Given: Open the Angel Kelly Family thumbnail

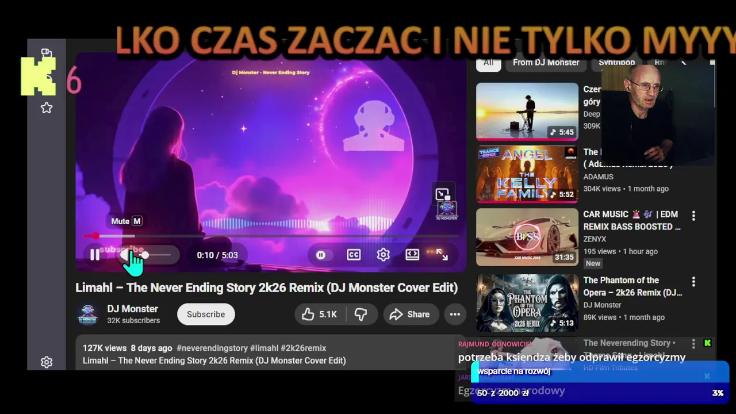Looking at the screenshot, I should 527,174.
